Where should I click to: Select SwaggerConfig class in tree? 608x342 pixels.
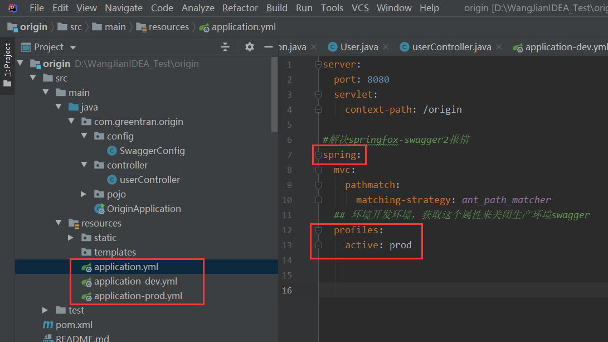coord(152,151)
